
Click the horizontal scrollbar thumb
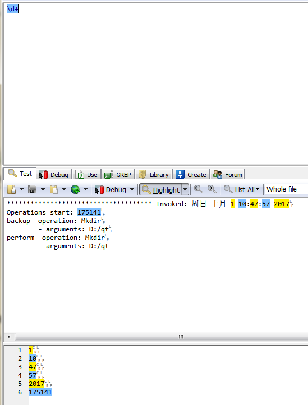point(162,337)
